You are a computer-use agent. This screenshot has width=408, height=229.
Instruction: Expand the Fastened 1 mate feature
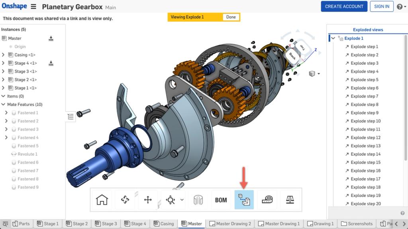(7, 113)
